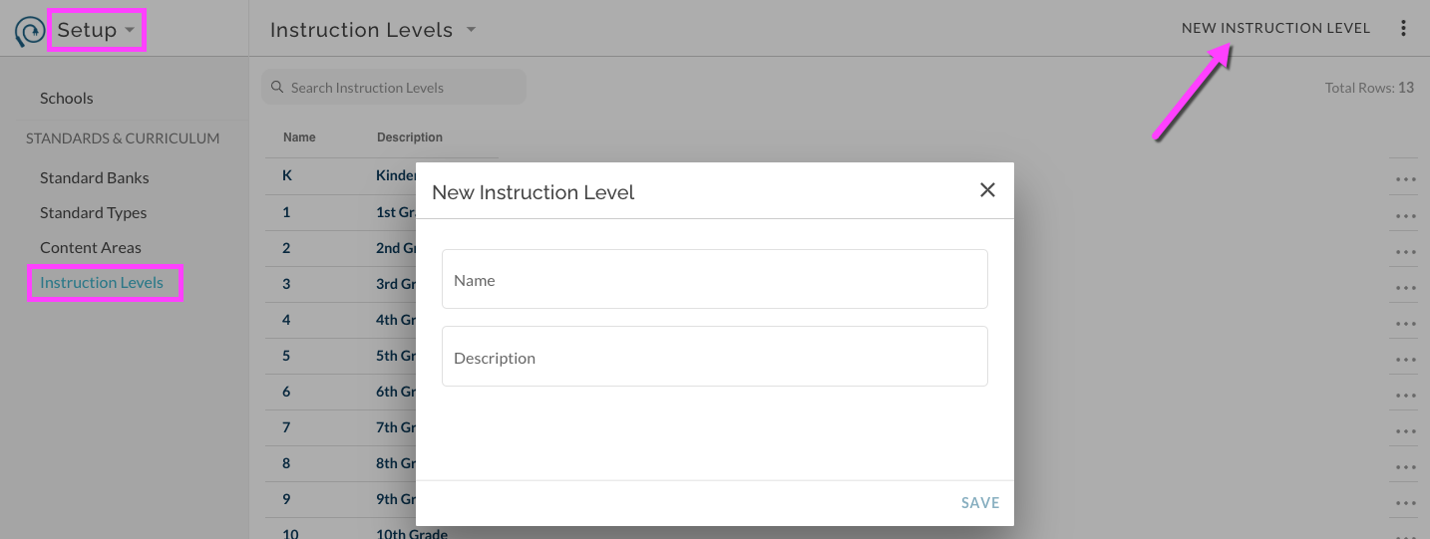This screenshot has width=1430, height=539.
Task: Click the name cell 3
Action: pos(286,284)
